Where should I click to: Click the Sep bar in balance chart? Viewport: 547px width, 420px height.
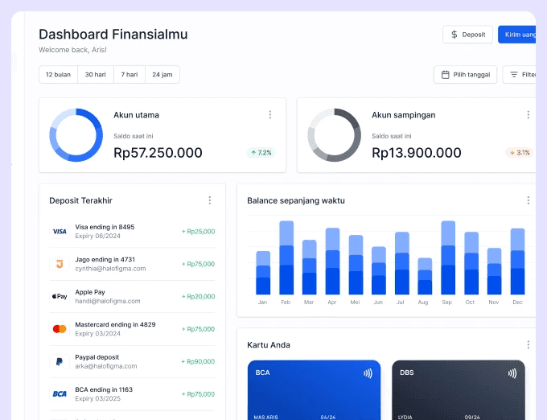[x=448, y=257]
